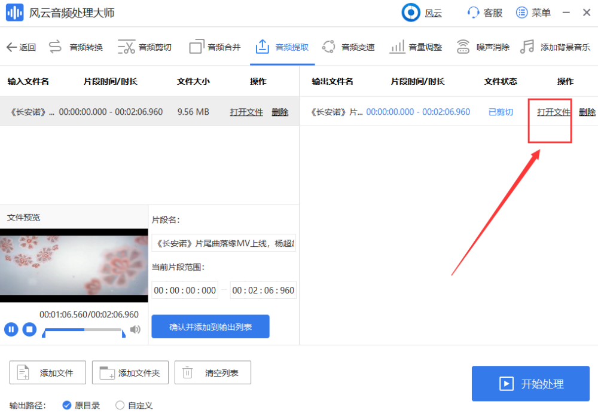Image resolution: width=598 pixels, height=419 pixels.
Task: Open the 音频合并 merge tool
Action: click(x=215, y=47)
